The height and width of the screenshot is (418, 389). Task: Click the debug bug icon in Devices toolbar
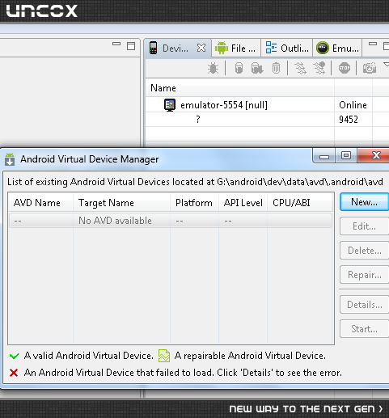coord(213,68)
